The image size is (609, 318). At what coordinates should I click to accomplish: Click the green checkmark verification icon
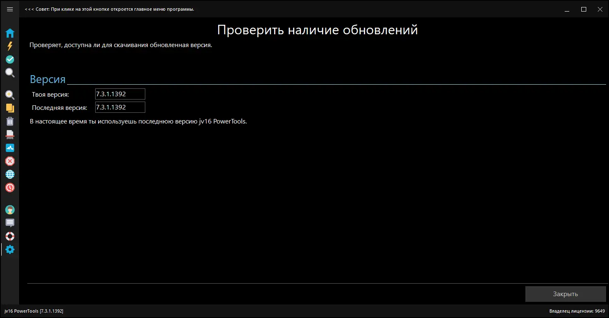(10, 59)
